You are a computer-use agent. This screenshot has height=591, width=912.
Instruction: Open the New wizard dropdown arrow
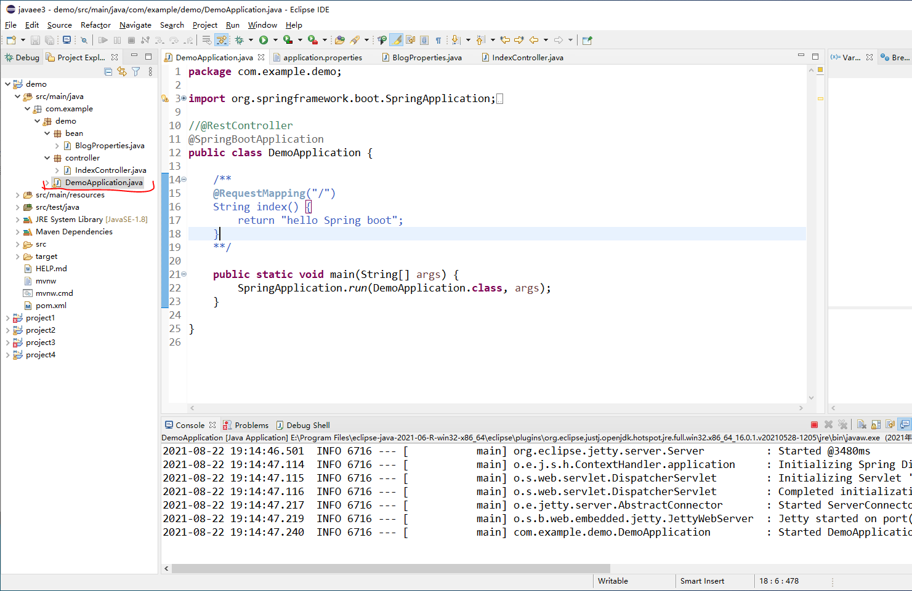[23, 40]
